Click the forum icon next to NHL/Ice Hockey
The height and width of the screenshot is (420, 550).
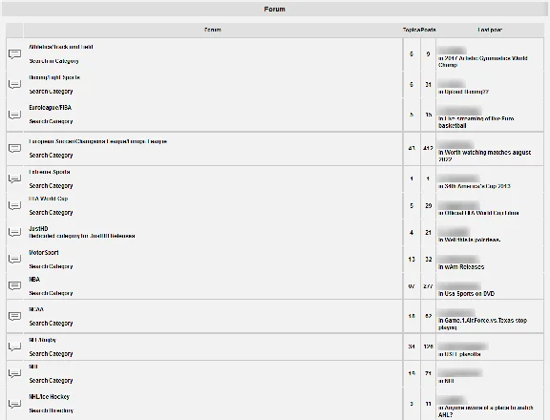14,404
